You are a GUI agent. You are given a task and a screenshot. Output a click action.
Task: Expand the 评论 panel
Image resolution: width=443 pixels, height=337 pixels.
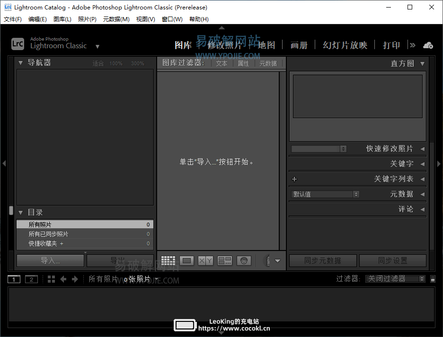point(422,209)
